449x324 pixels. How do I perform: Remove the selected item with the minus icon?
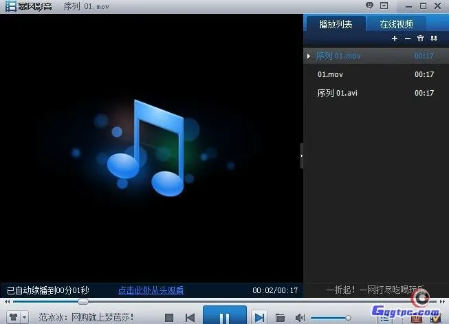[x=407, y=39]
